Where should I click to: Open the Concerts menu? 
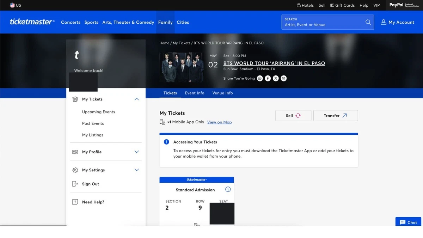point(70,22)
